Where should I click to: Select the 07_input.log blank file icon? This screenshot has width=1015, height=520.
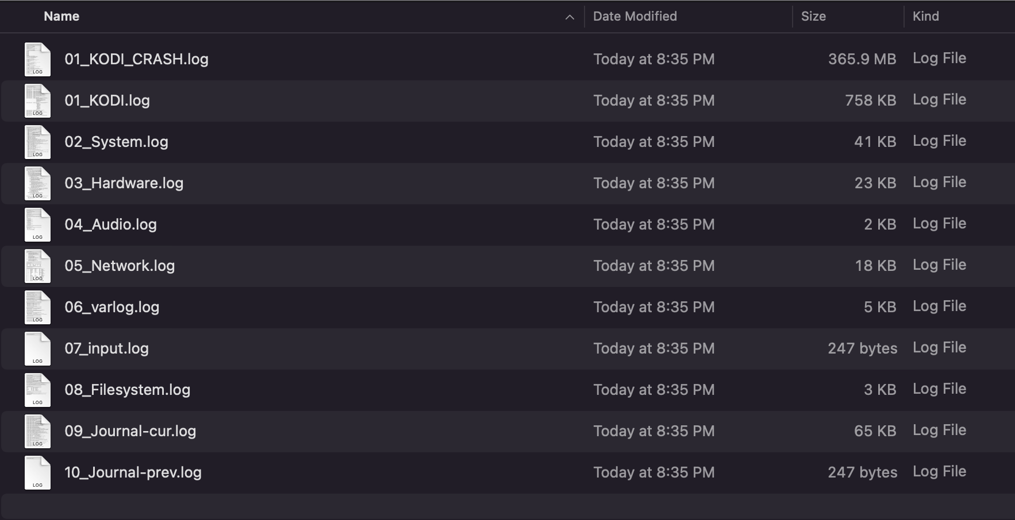pyautogui.click(x=37, y=349)
